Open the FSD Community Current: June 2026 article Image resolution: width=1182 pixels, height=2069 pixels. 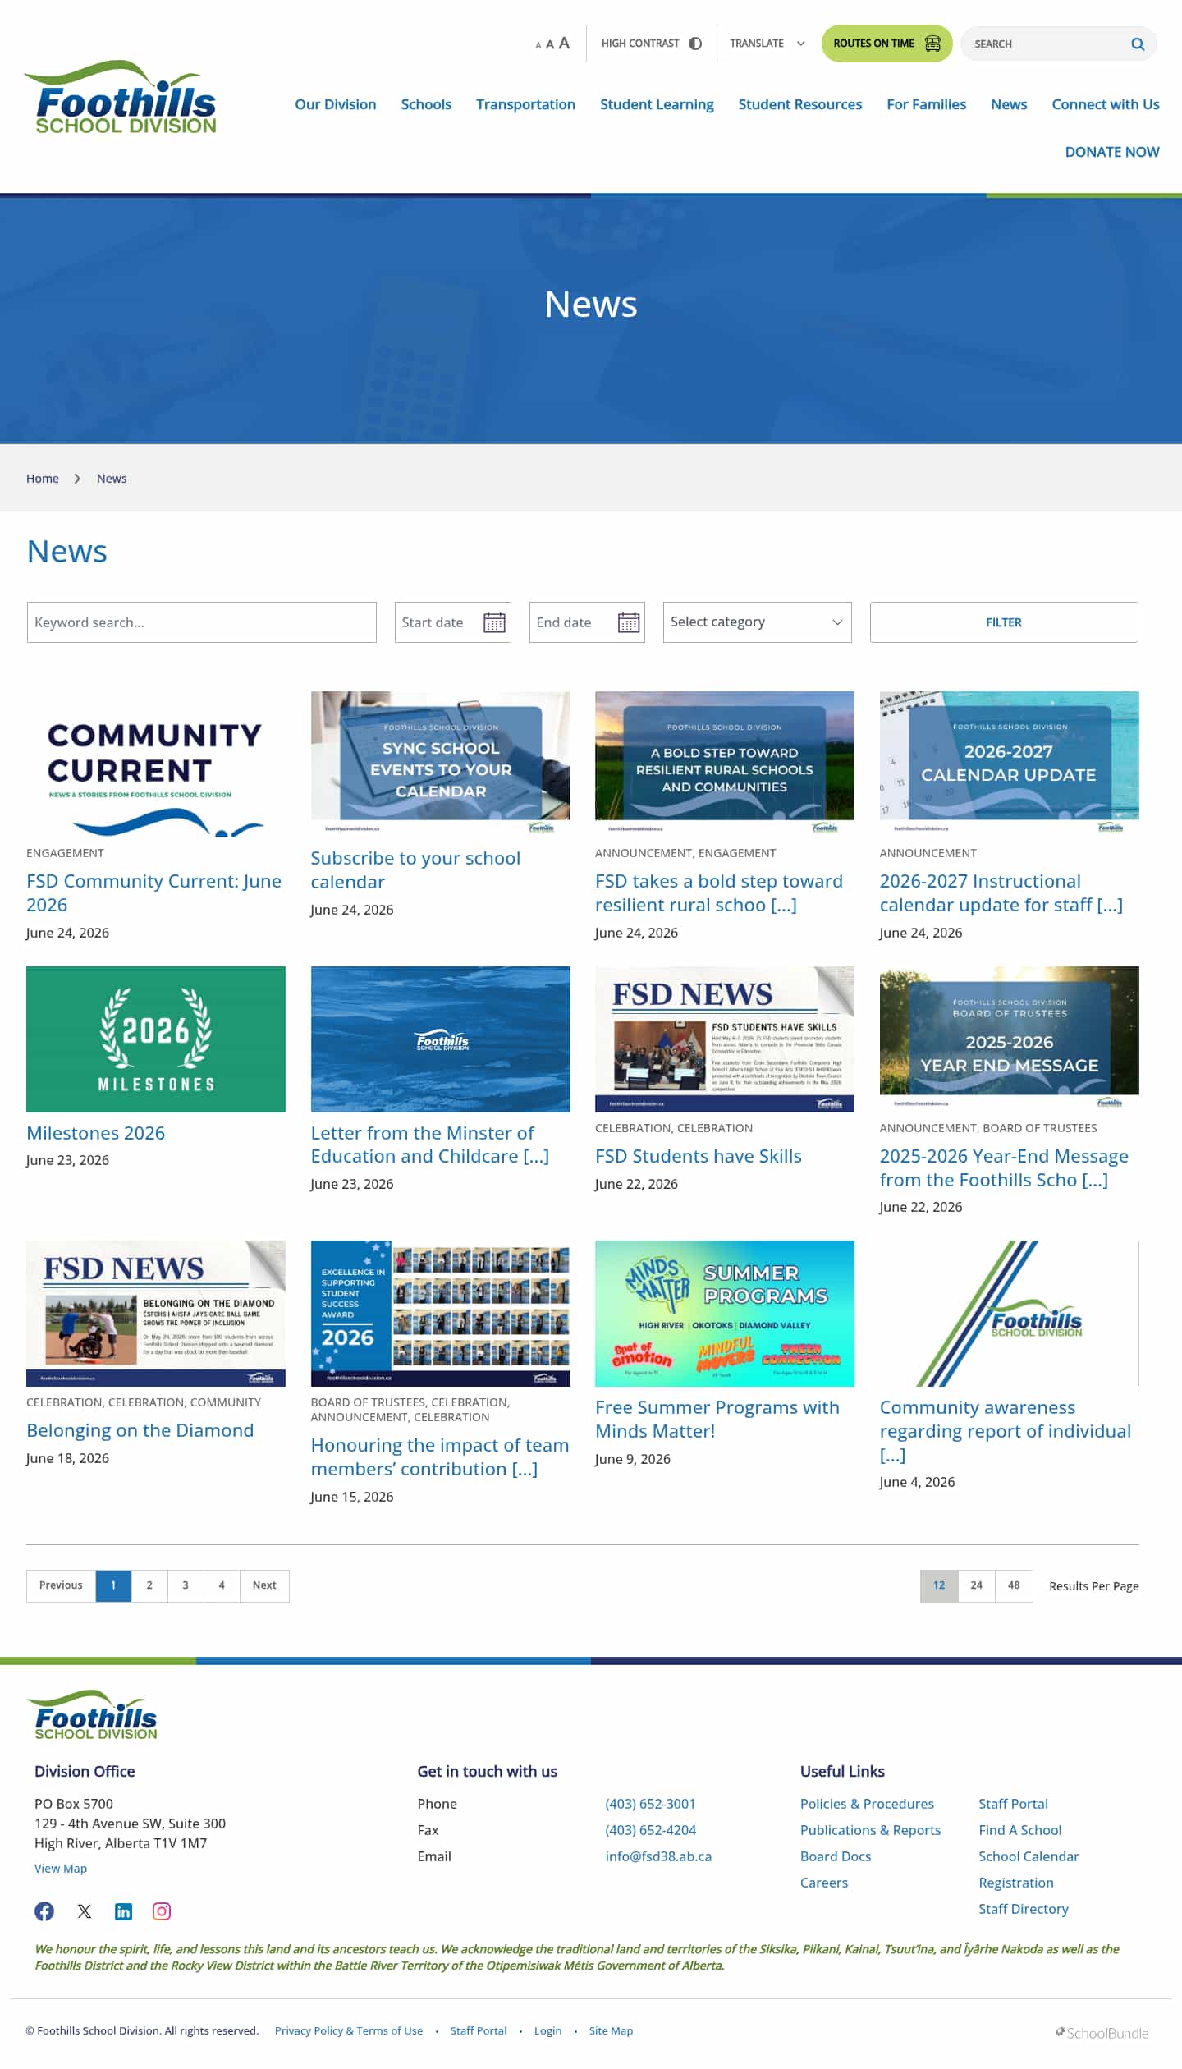tap(153, 892)
